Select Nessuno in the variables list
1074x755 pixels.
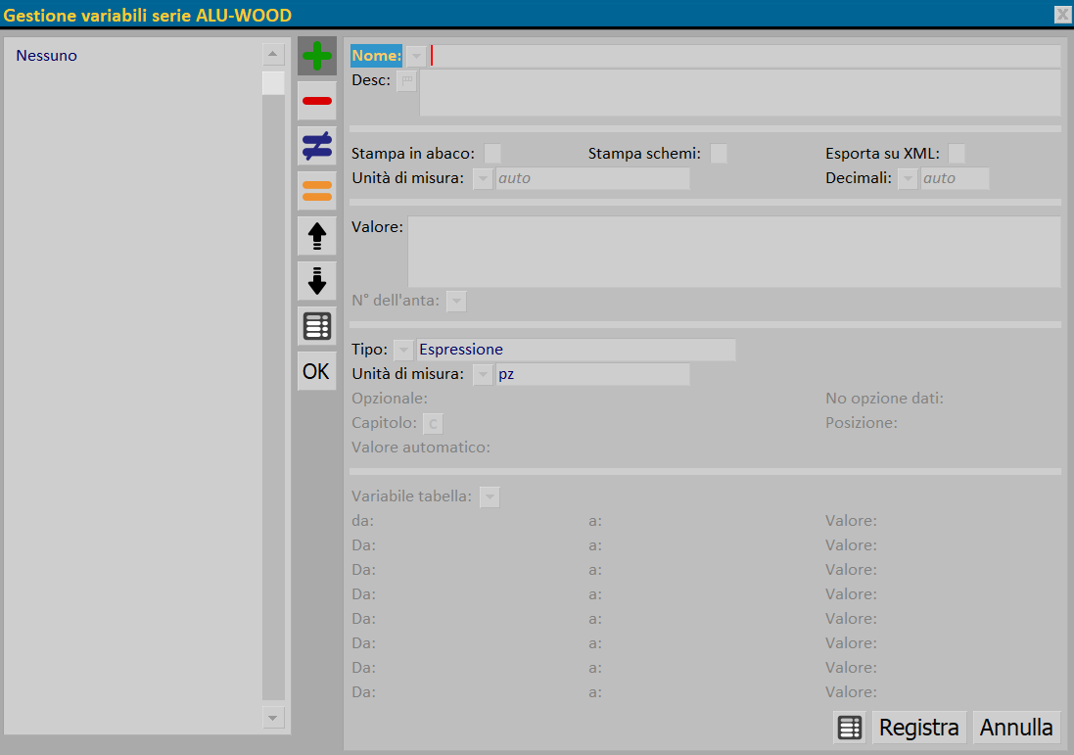(x=47, y=56)
